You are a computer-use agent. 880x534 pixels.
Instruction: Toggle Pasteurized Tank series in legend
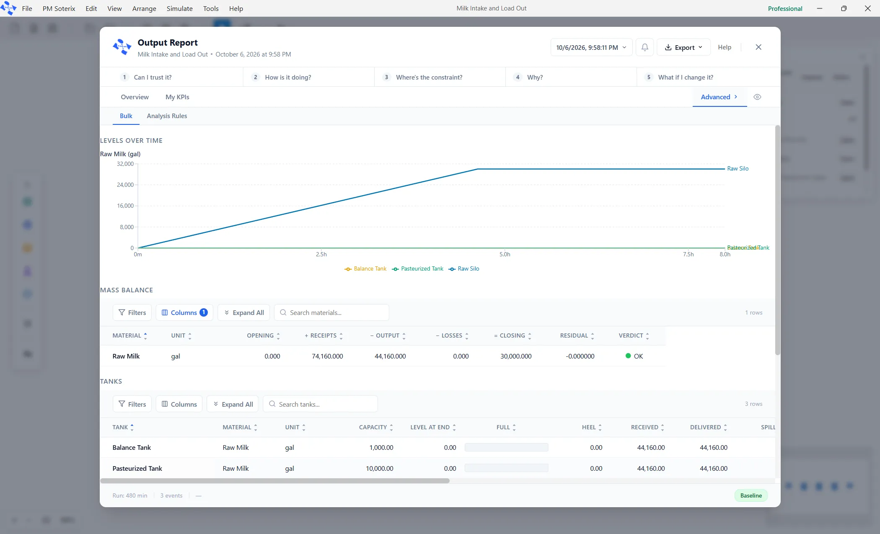(417, 269)
